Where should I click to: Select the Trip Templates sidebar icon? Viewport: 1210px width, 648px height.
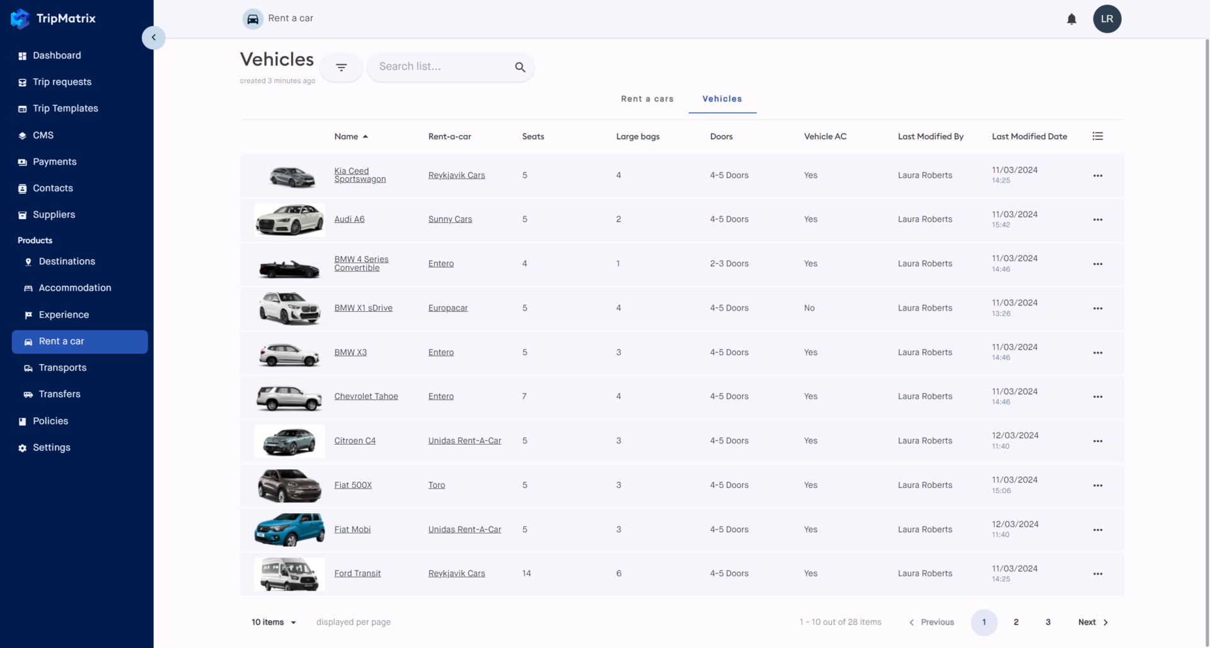click(21, 108)
